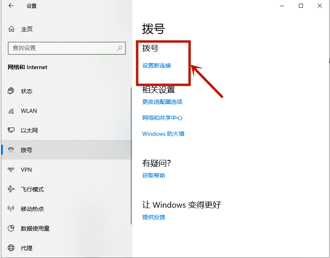
Task: Maximize the 设置 window
Action: tap(301, 6)
